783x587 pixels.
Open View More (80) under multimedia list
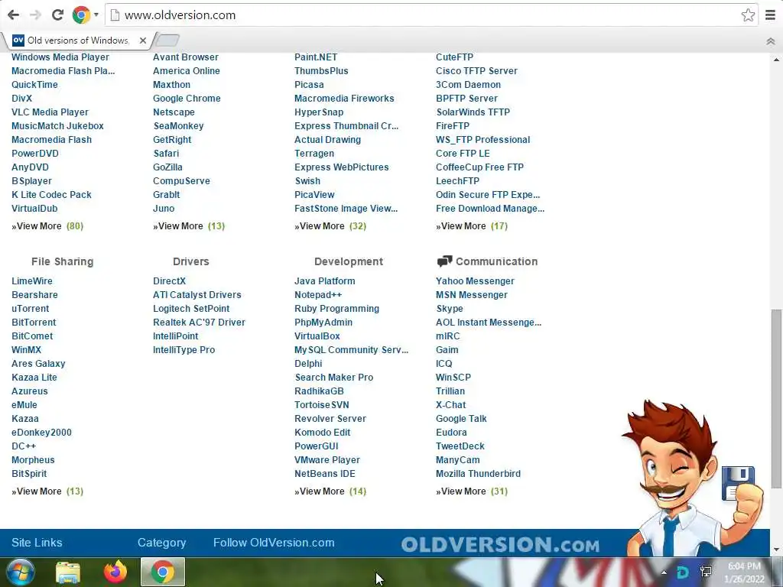tap(47, 226)
